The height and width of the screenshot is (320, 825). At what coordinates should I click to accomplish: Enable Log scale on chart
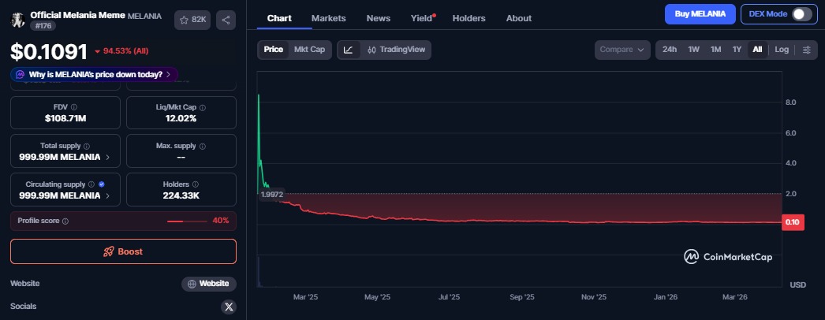point(782,50)
